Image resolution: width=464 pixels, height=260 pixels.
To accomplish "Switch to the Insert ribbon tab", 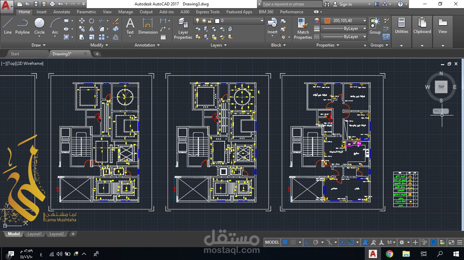I will [41, 12].
